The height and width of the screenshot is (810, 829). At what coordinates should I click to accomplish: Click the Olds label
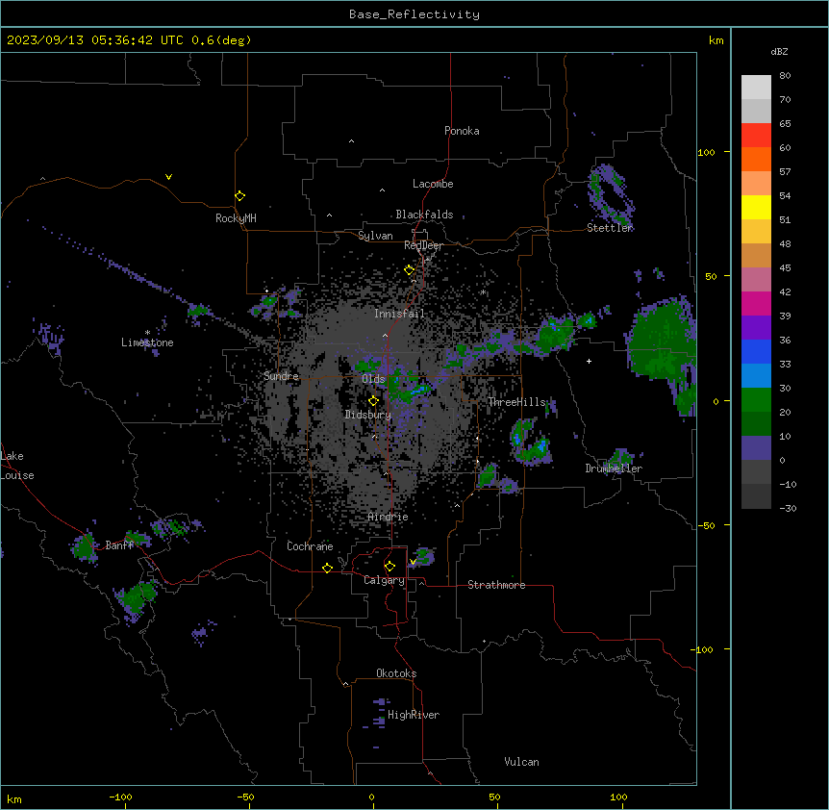pyautogui.click(x=373, y=379)
